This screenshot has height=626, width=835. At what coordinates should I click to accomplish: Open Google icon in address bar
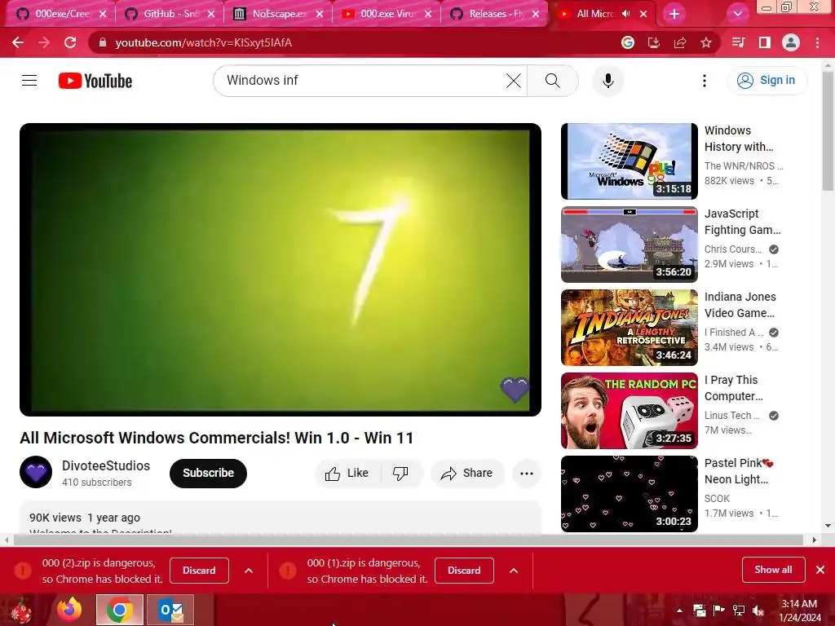628,42
